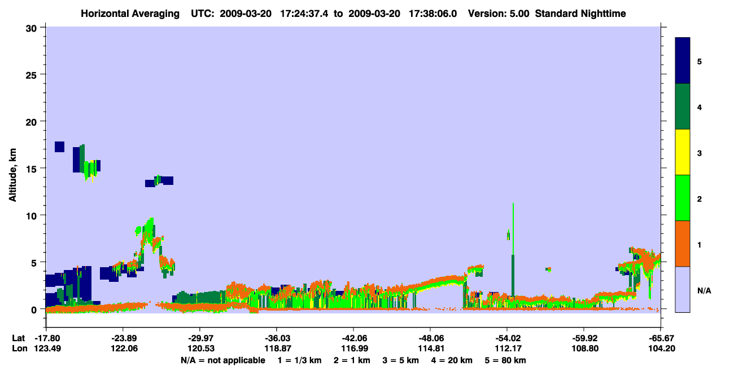
Task: Click the bright green color bar segment for 2
Action: 683,198
